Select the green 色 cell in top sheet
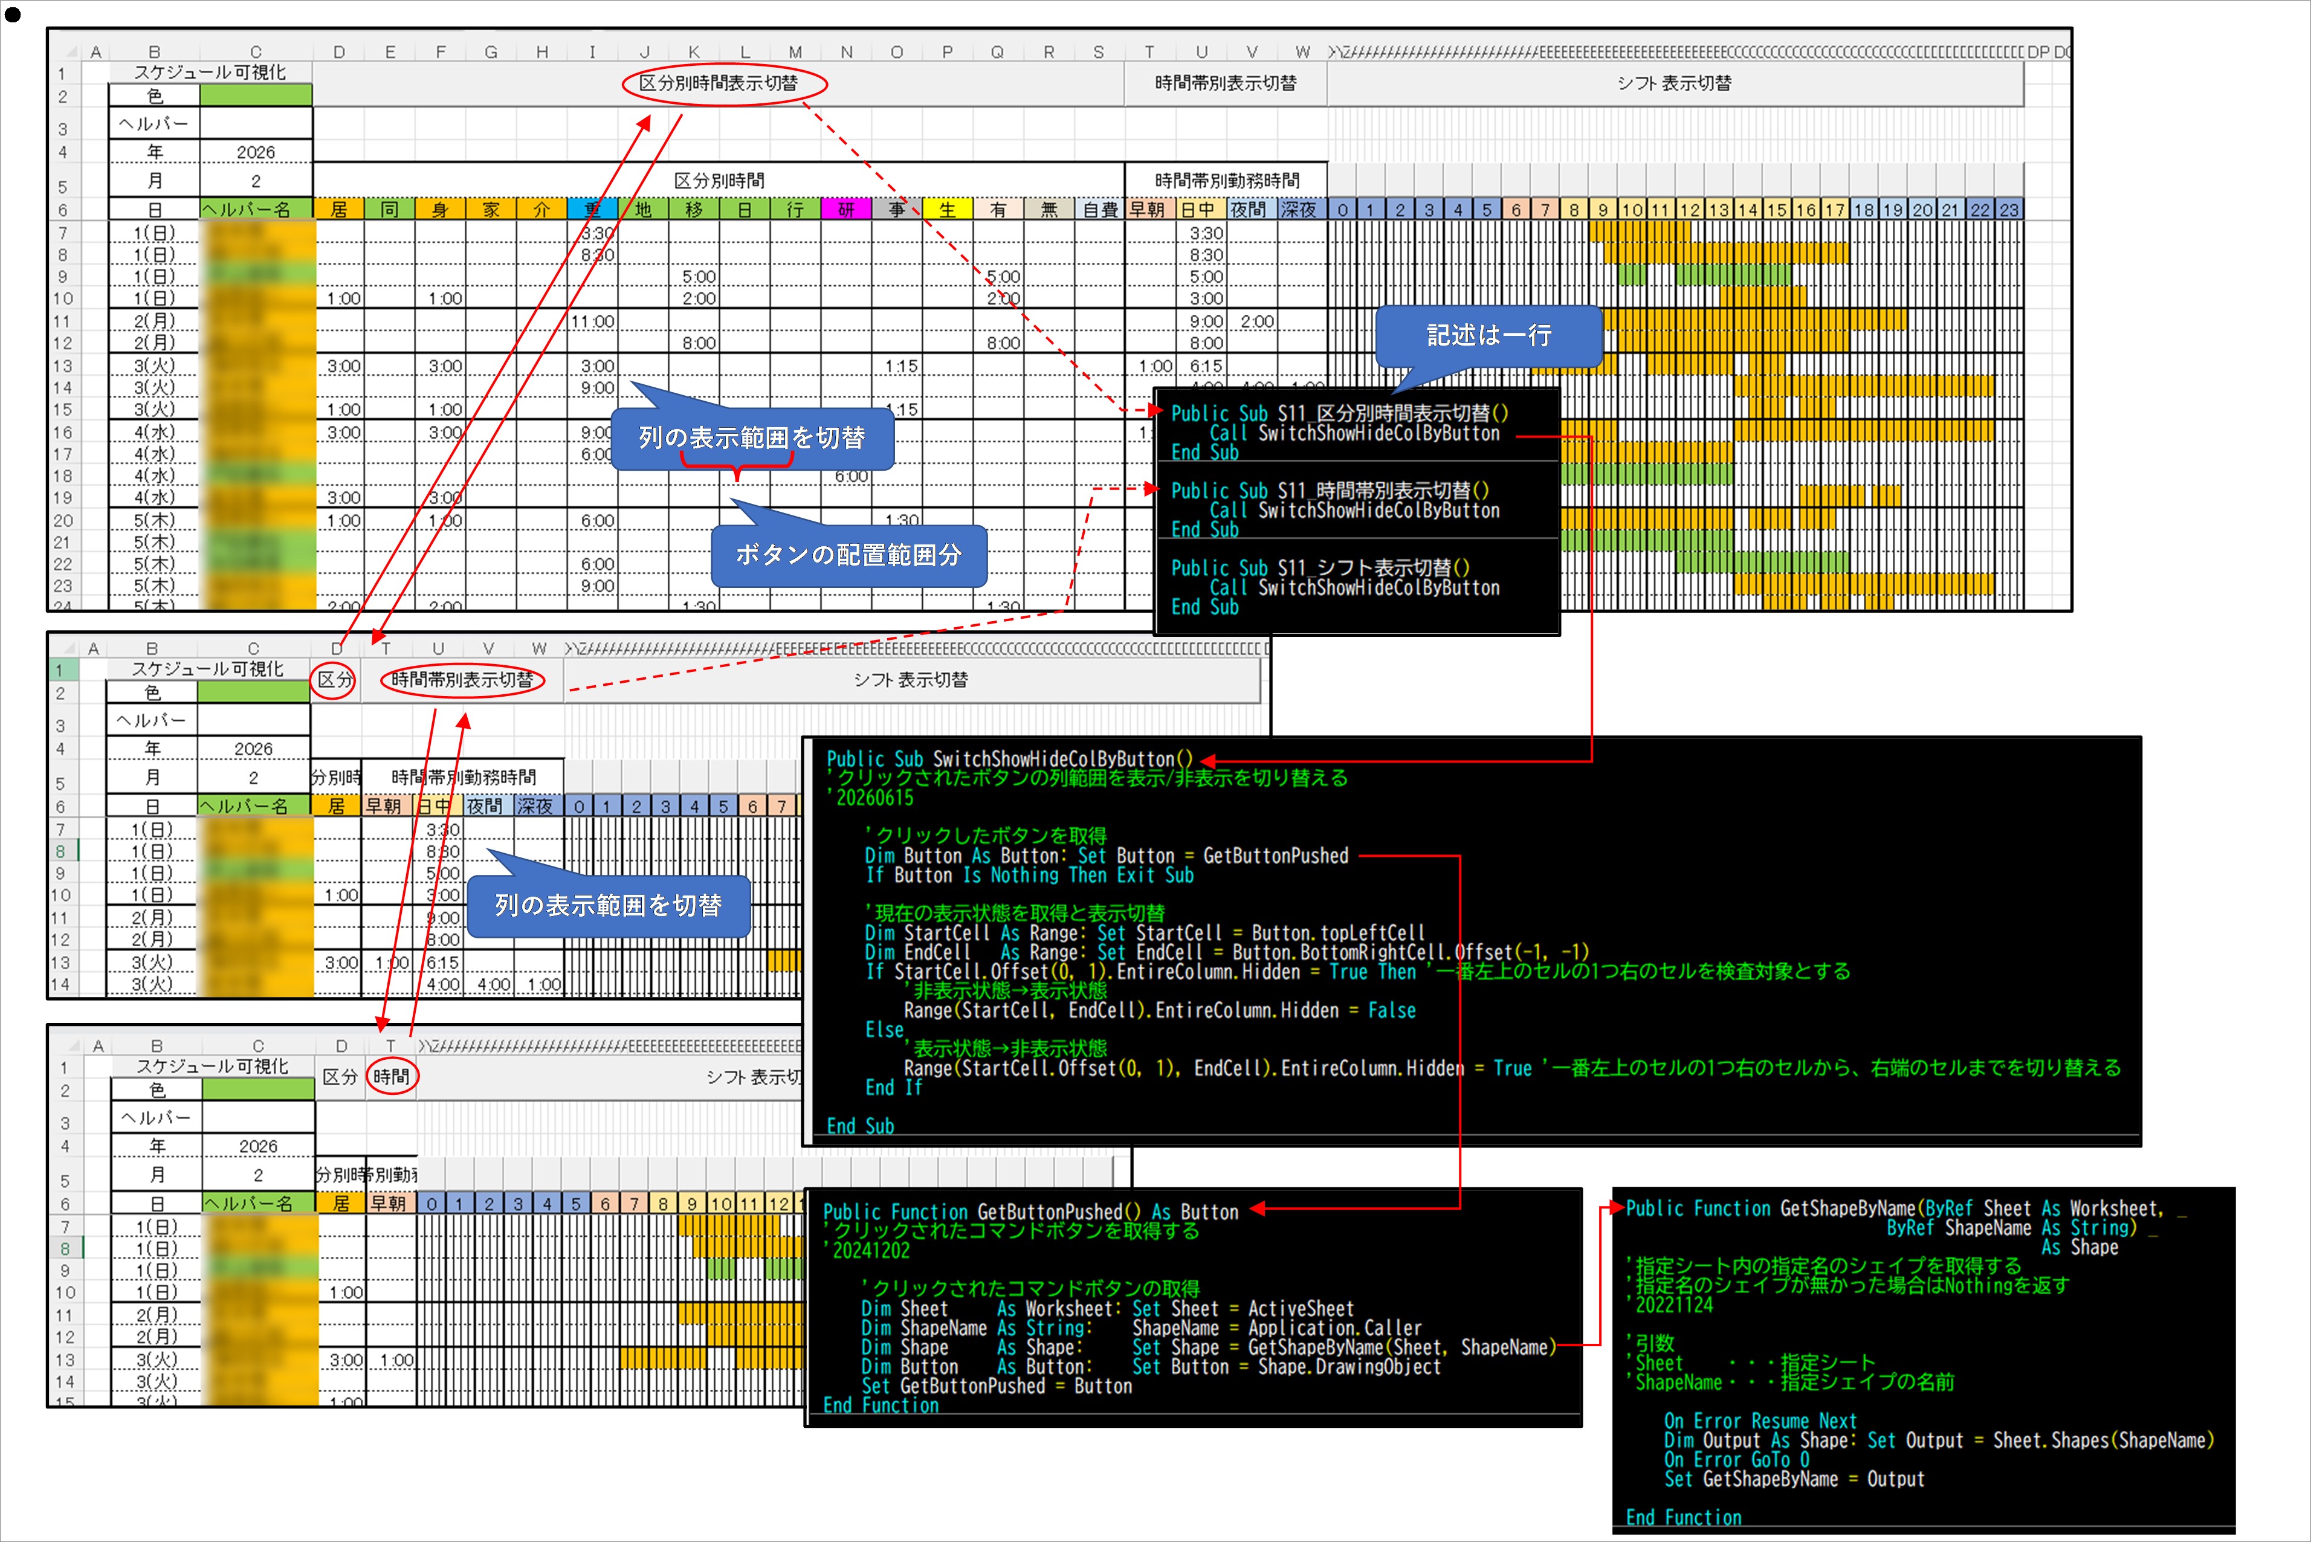The height and width of the screenshot is (1542, 2311). (x=256, y=95)
